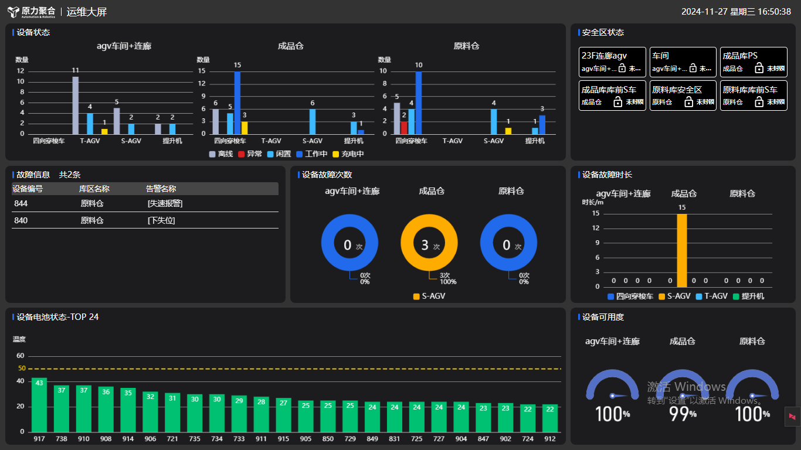Select fault row for device 844

tap(145, 203)
